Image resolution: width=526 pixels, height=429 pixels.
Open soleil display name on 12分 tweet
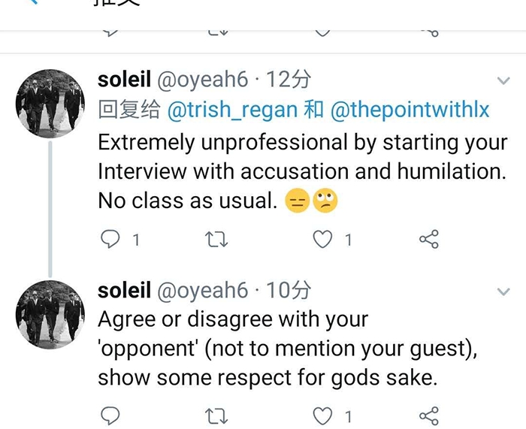pyautogui.click(x=124, y=79)
